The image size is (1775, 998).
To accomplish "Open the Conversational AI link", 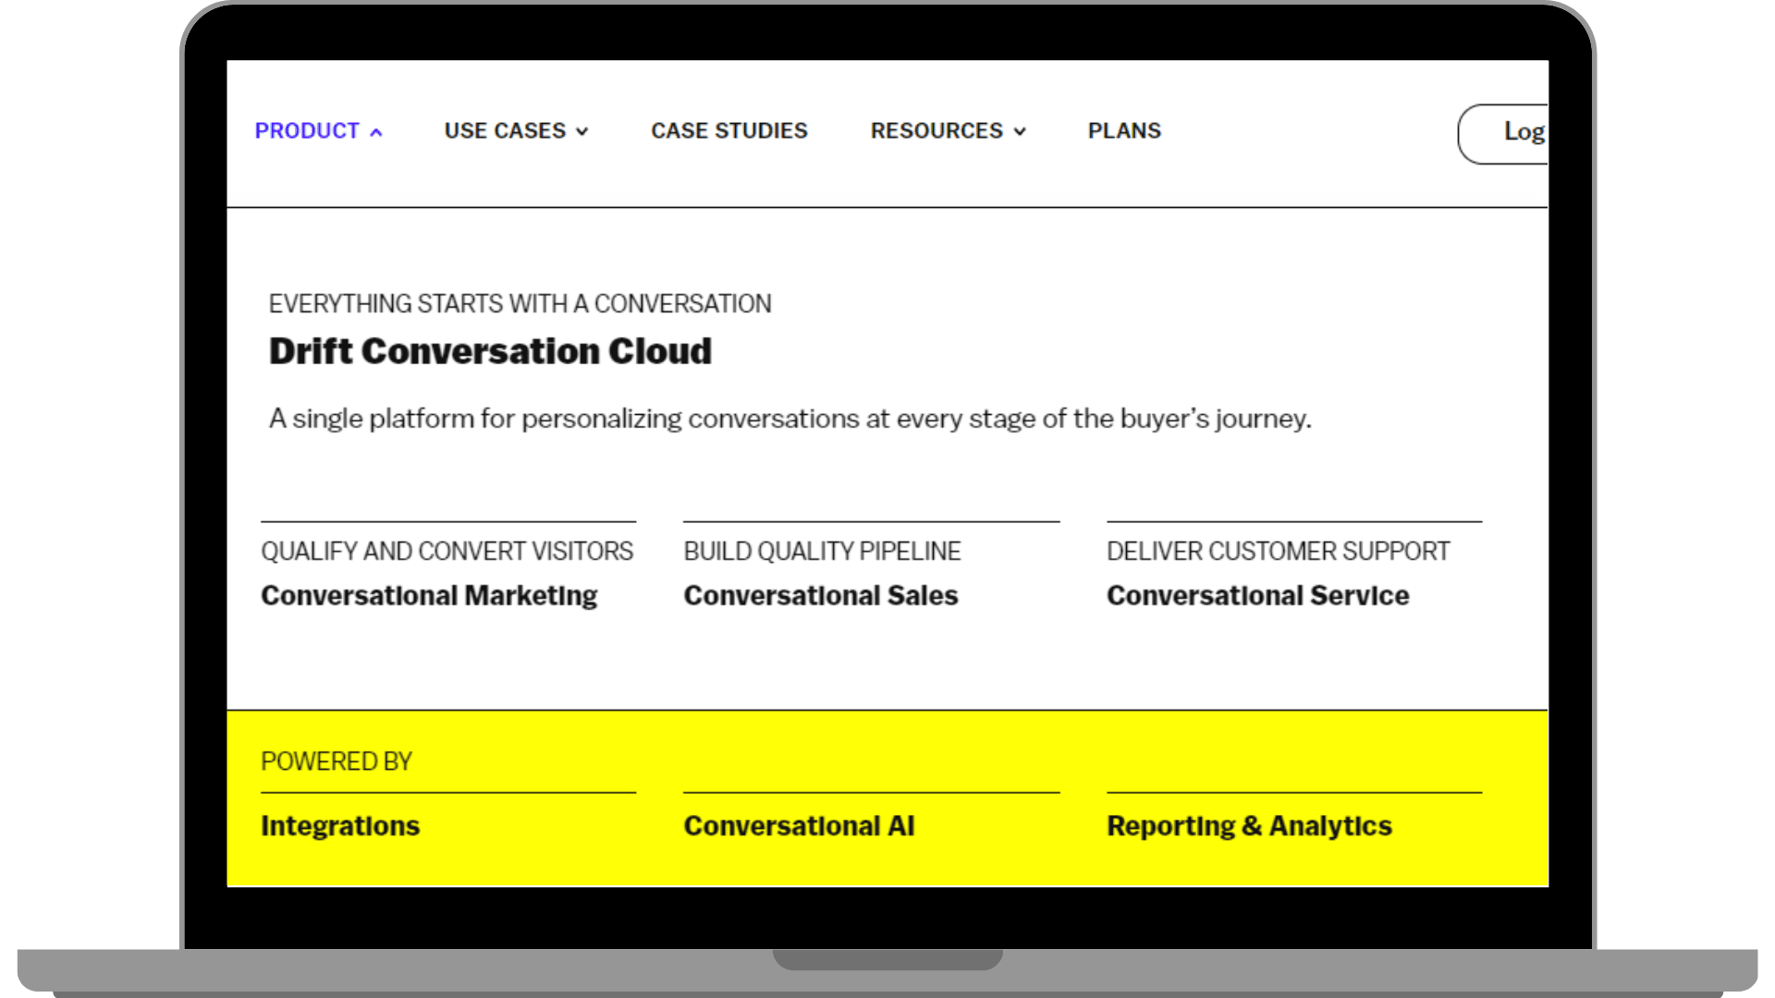I will coord(801,825).
